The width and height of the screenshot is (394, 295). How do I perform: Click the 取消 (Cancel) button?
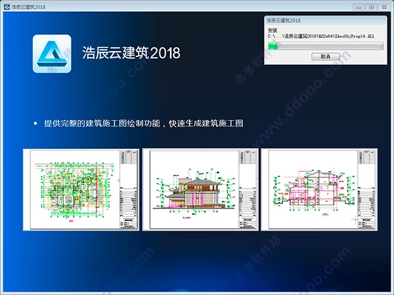(326, 56)
